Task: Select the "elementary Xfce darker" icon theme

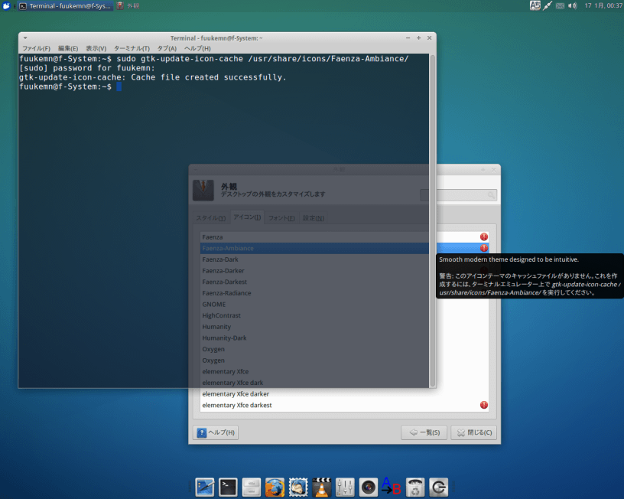Action: pos(344,394)
